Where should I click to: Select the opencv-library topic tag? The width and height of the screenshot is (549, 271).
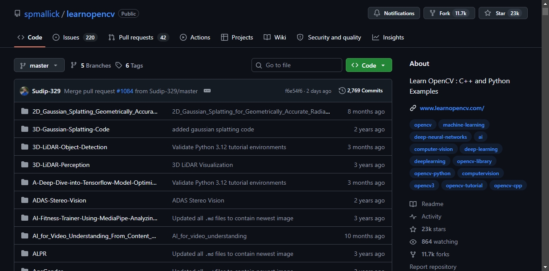pyautogui.click(x=474, y=161)
